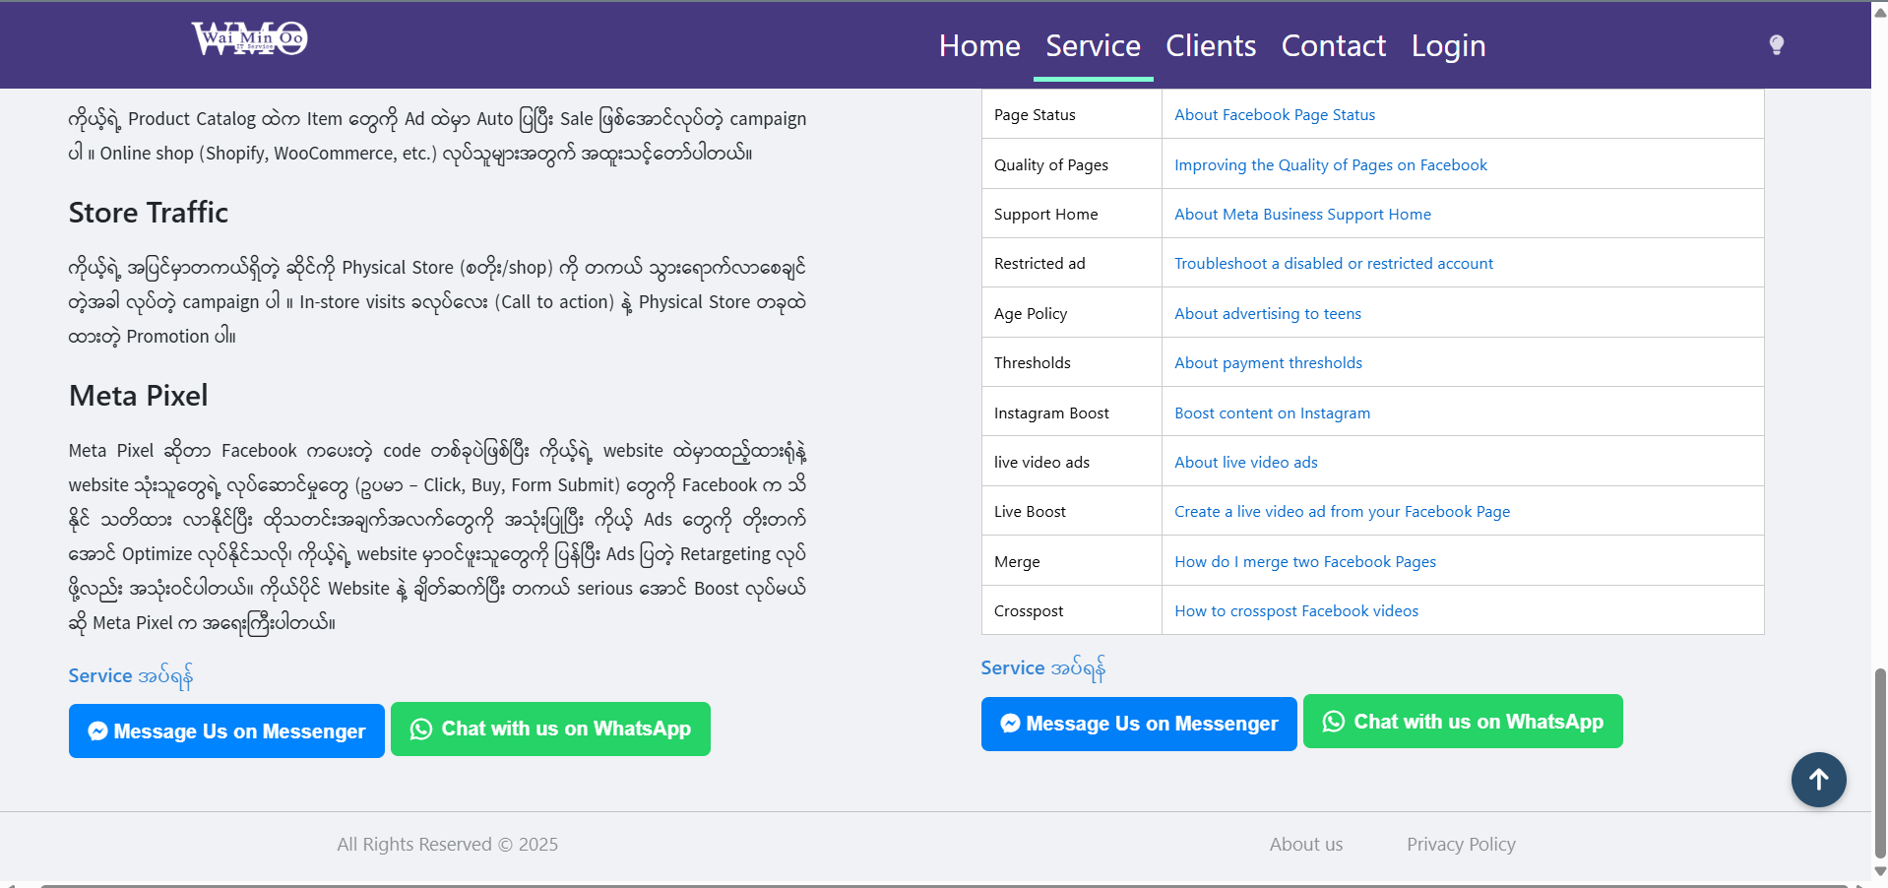Follow the About payment thresholds link
The width and height of the screenshot is (1888, 888).
1268,363
